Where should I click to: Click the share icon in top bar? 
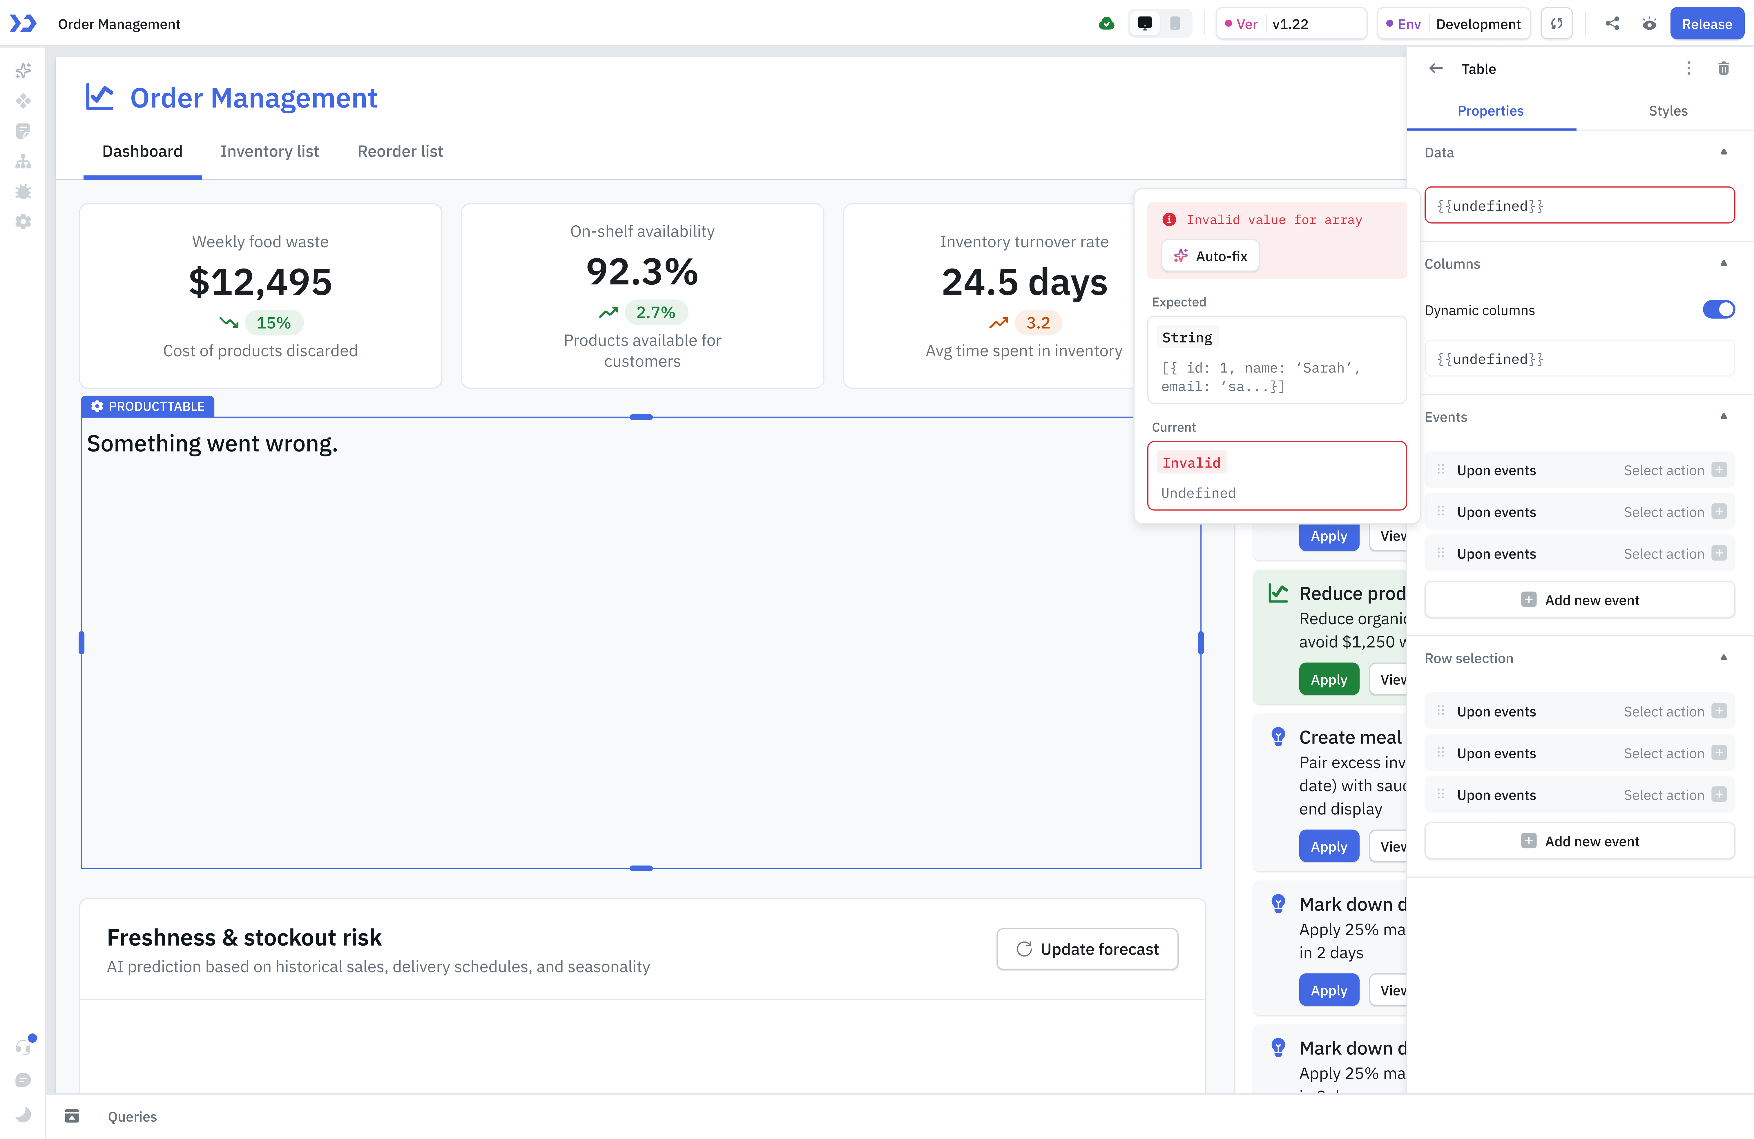tap(1612, 23)
